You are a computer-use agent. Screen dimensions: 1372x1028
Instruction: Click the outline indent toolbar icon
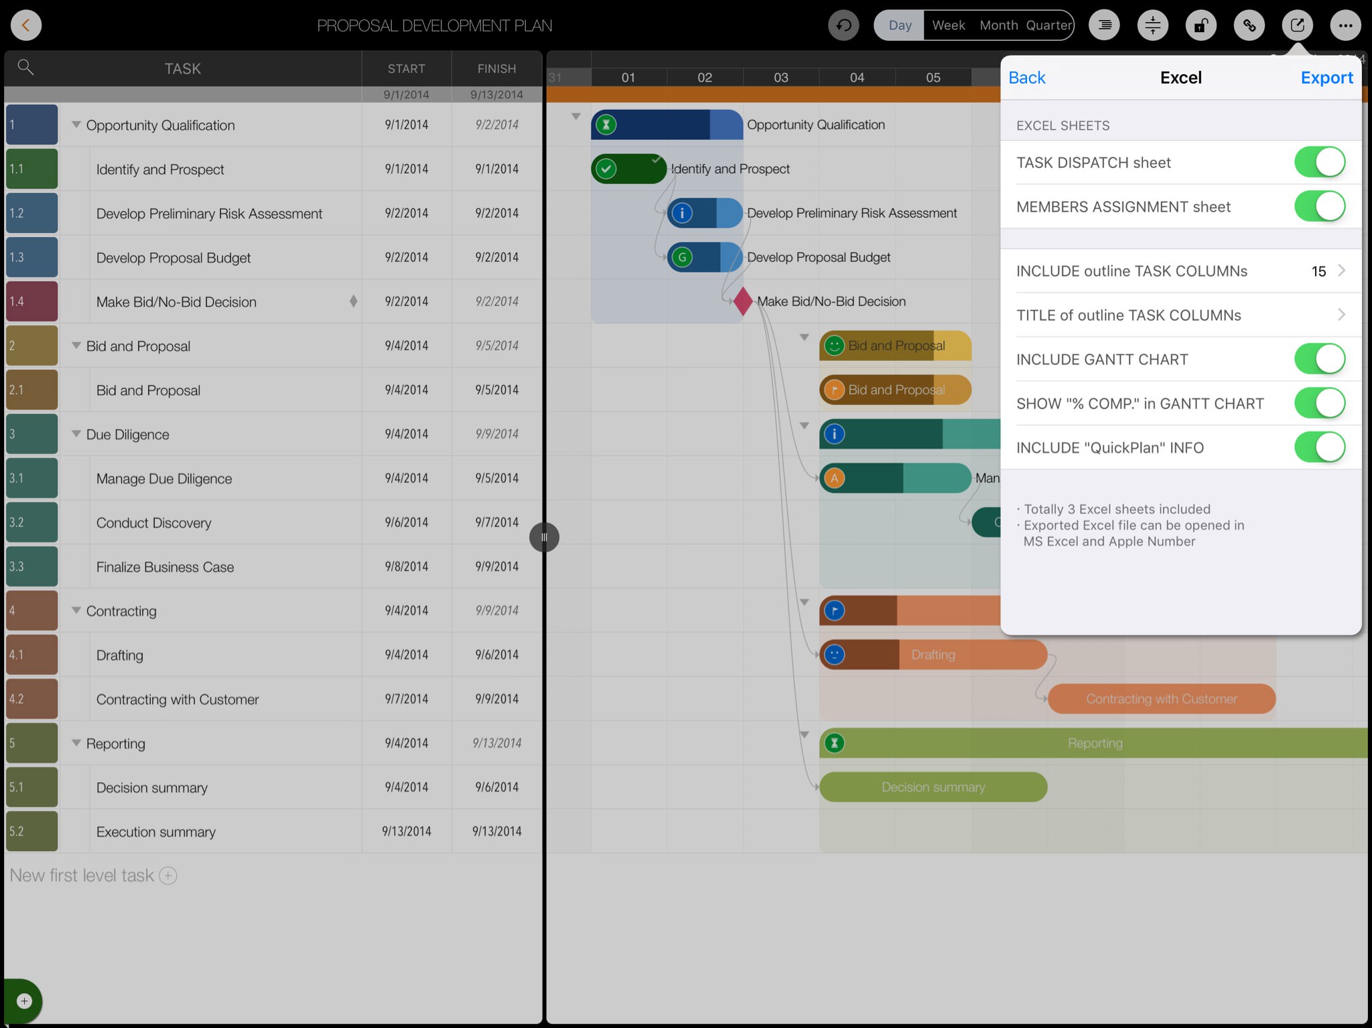(1105, 25)
